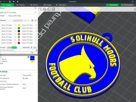Image resolution: width=136 pixels, height=102 pixels.
Task: Click orange filament color swatch 8
Action: [x=19, y=34]
